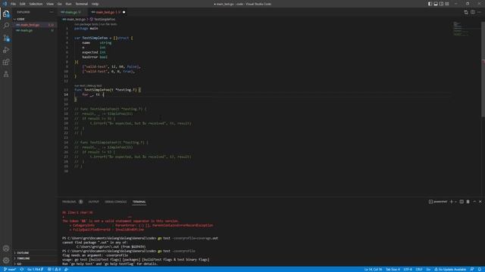The height and width of the screenshot is (272, 485).
Task: Click the UTF-8 encoding status item
Action: pyautogui.click(x=408, y=269)
